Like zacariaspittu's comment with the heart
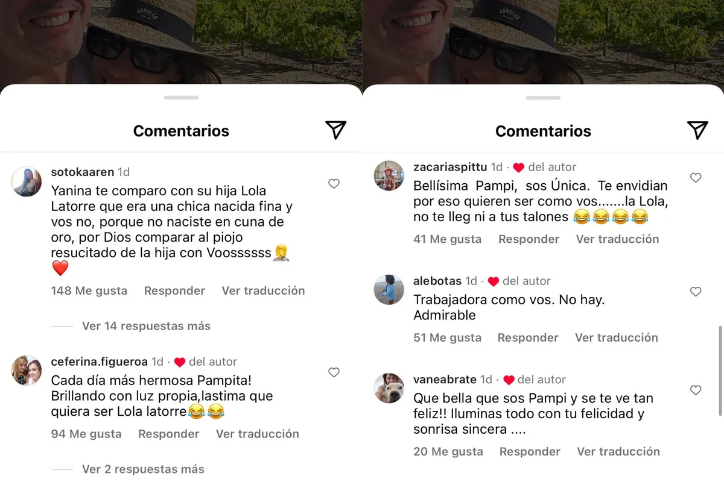The width and height of the screenshot is (724, 482). (x=696, y=178)
